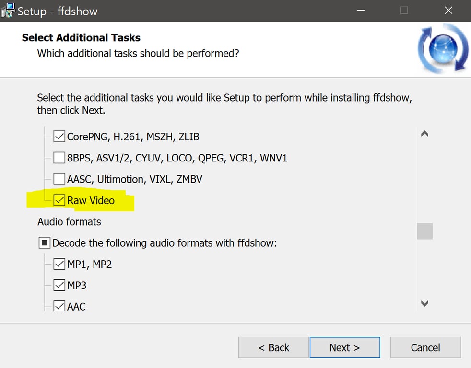
Task: Click the task list scrollbar thumb
Action: coord(424,231)
